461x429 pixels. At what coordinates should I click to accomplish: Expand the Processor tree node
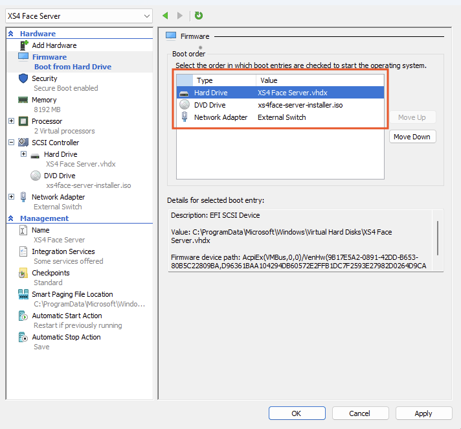pyautogui.click(x=12, y=121)
